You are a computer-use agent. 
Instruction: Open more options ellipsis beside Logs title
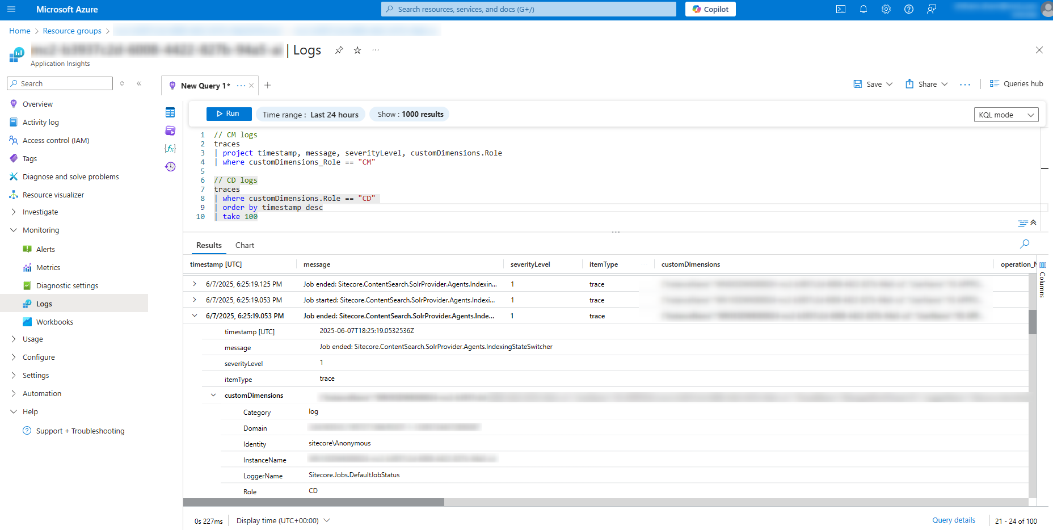pos(376,50)
